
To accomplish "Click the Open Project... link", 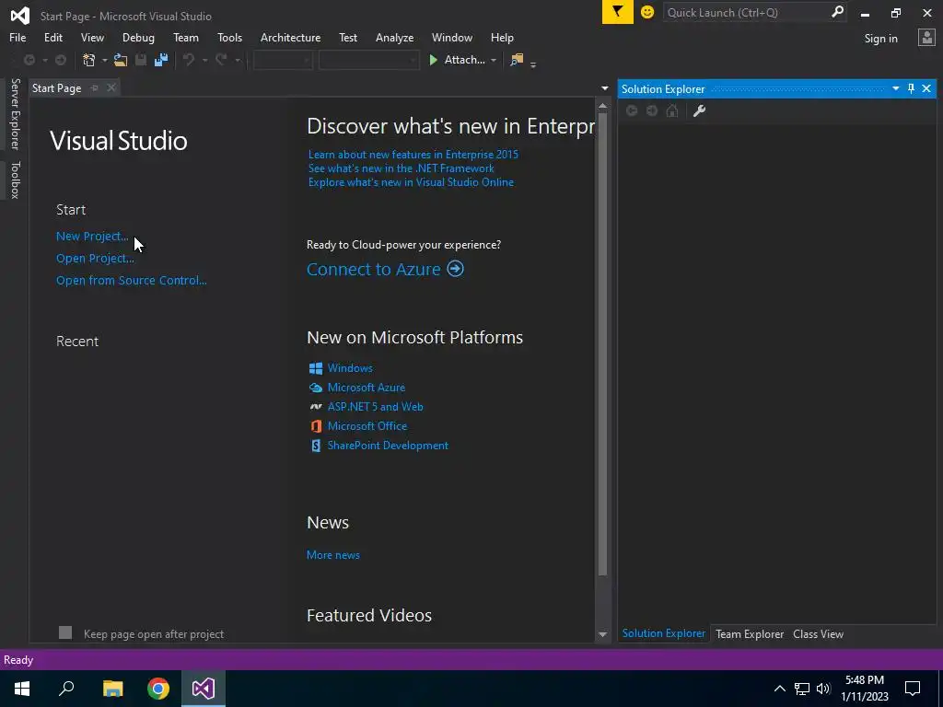I will coord(95,258).
